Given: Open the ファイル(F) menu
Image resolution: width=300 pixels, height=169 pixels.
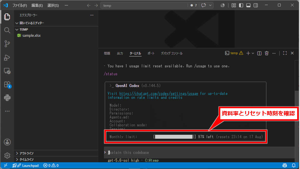Looking at the screenshot, I should tap(20, 5).
